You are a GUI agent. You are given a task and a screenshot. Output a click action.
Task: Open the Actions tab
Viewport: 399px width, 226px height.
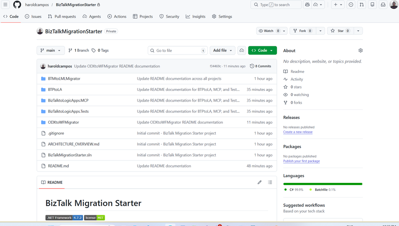(x=117, y=16)
